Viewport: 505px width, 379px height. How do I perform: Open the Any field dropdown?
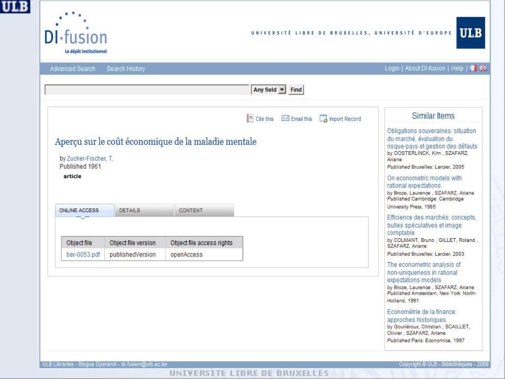point(269,90)
